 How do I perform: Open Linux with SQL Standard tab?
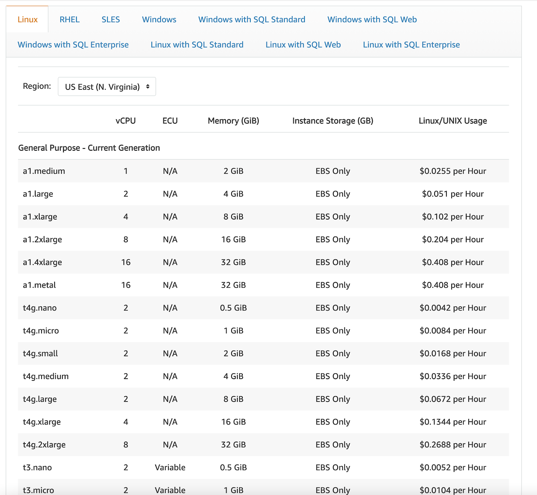pos(197,45)
